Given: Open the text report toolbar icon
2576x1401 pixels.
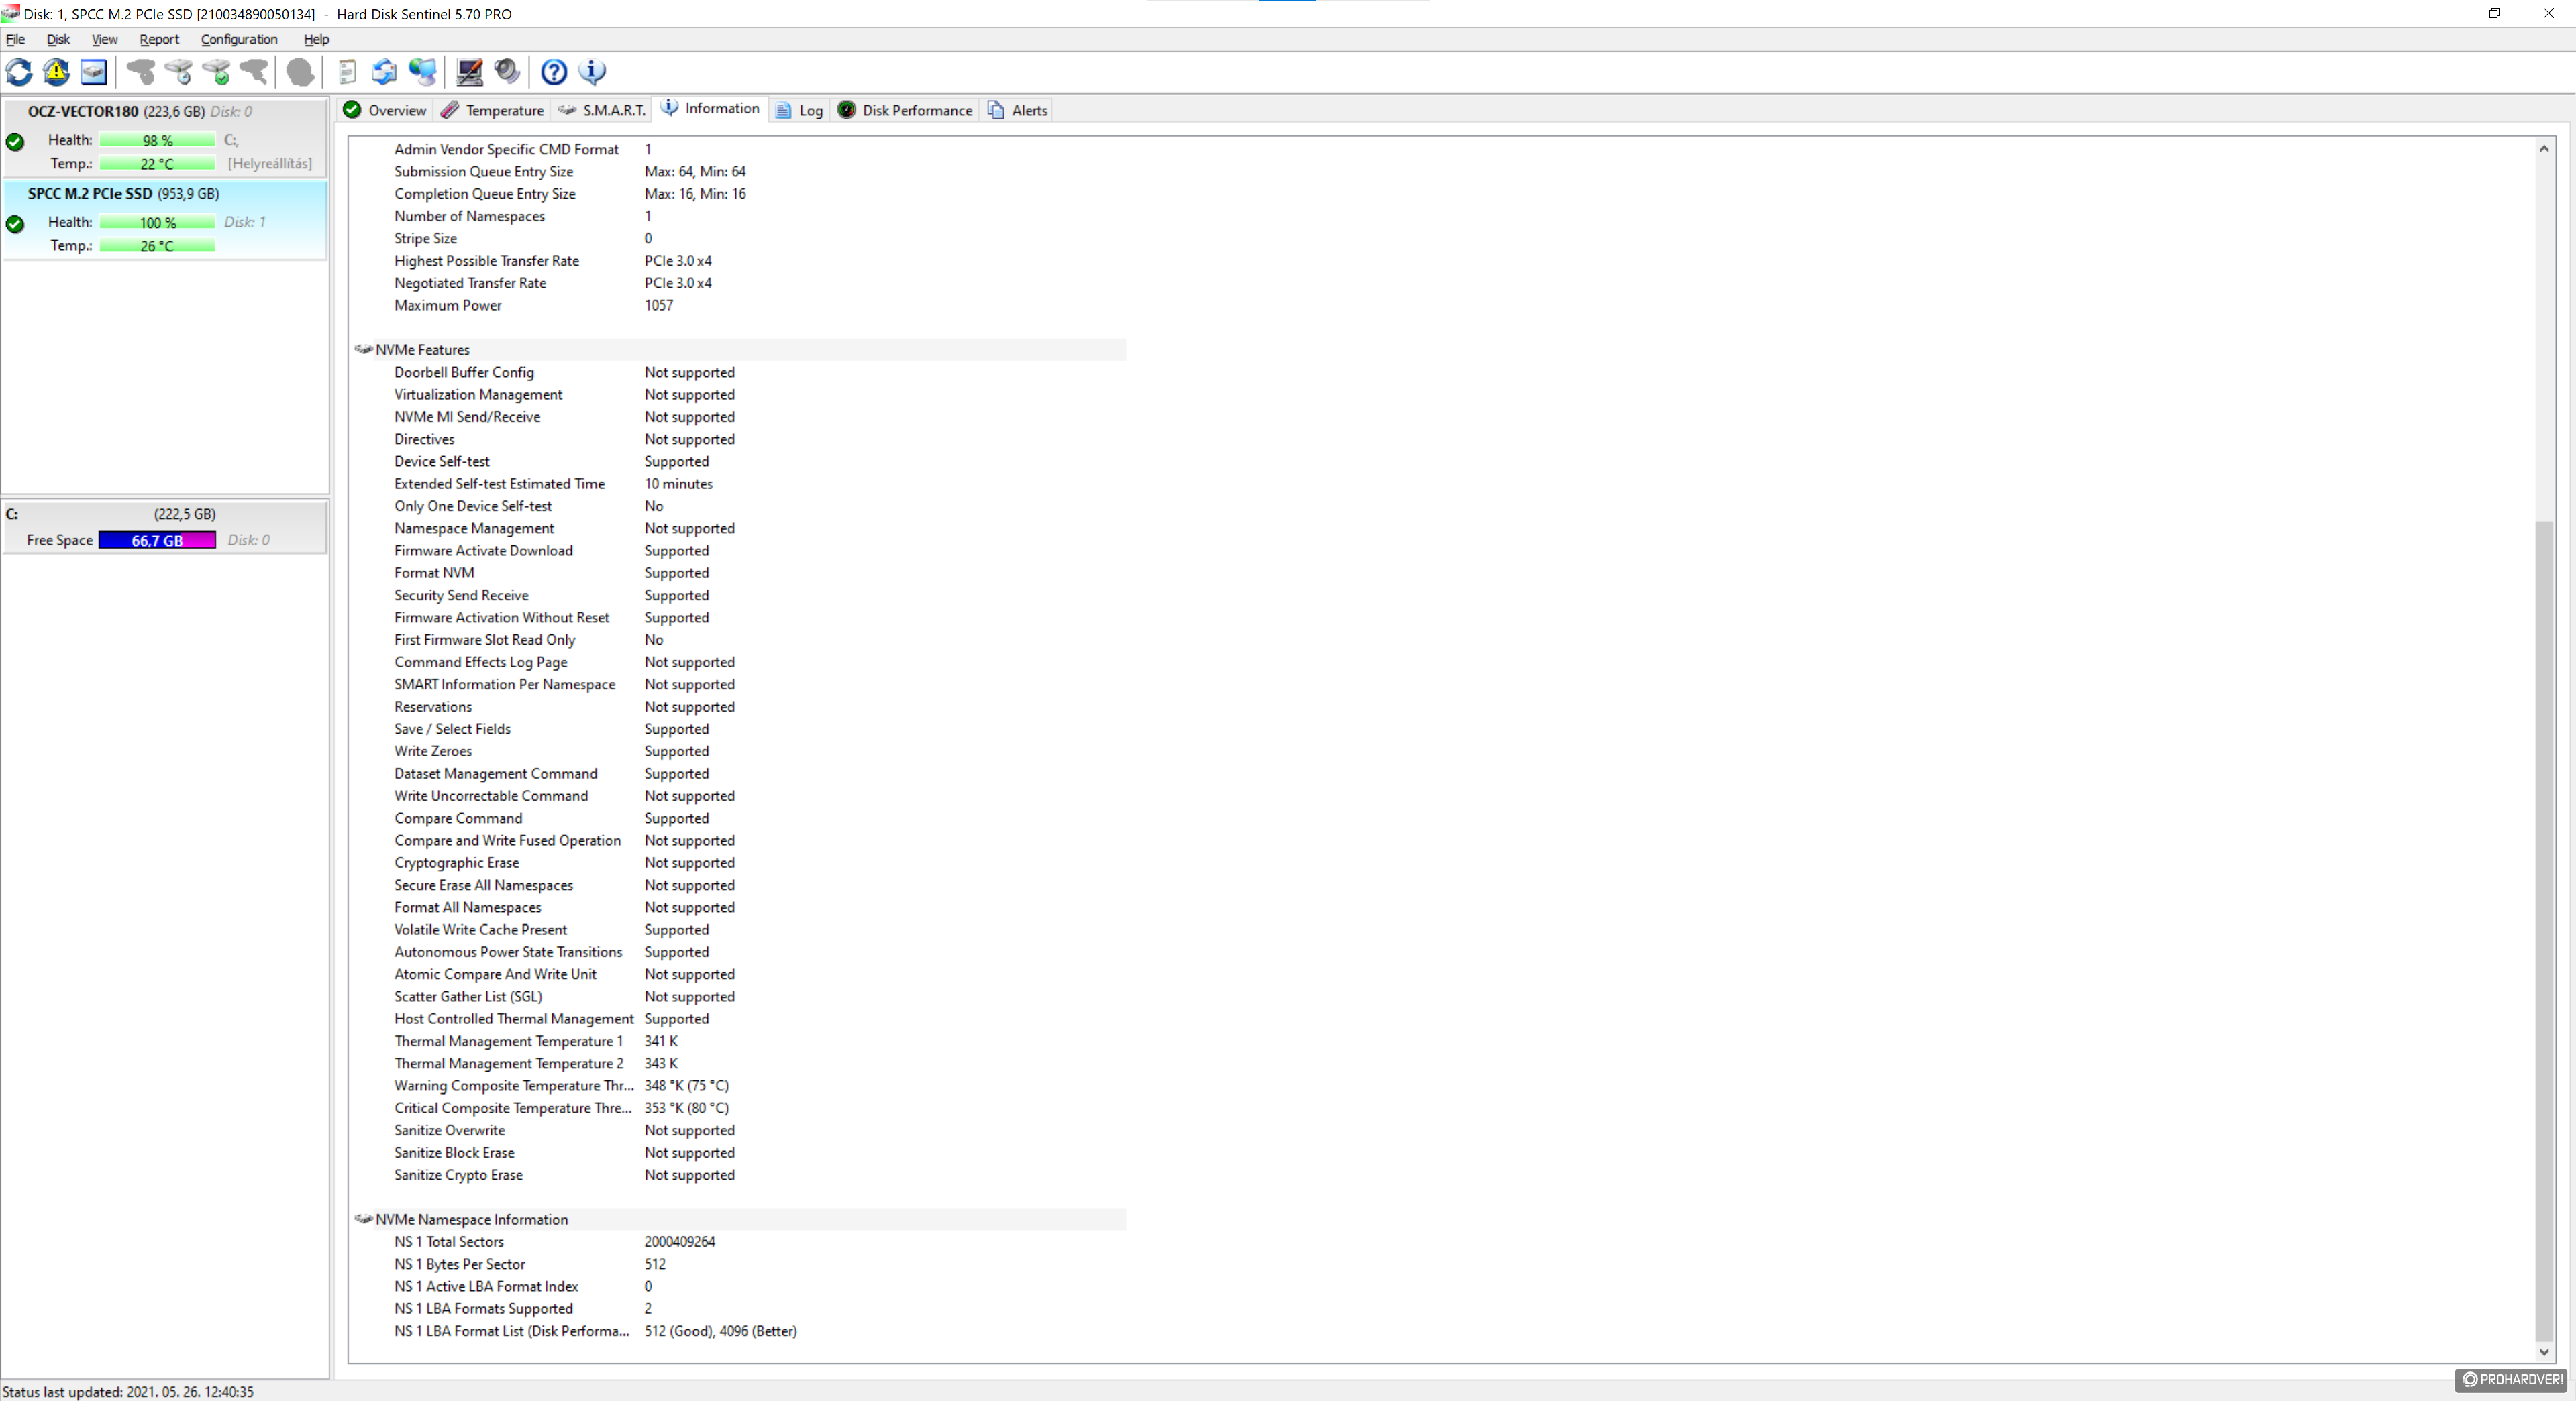Looking at the screenshot, I should pyautogui.click(x=347, y=72).
